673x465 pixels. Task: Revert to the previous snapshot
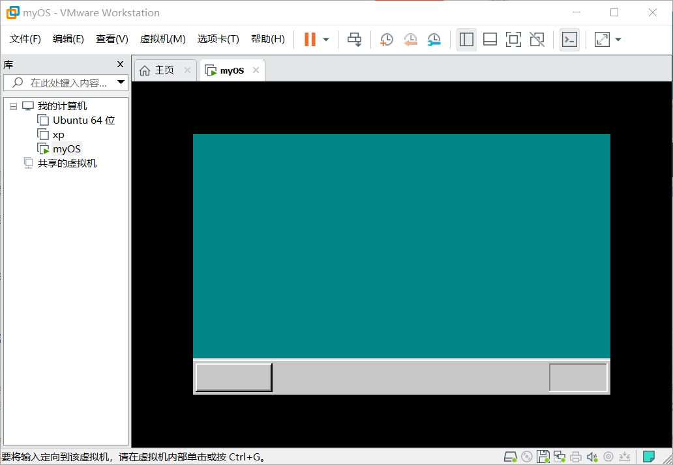(410, 40)
